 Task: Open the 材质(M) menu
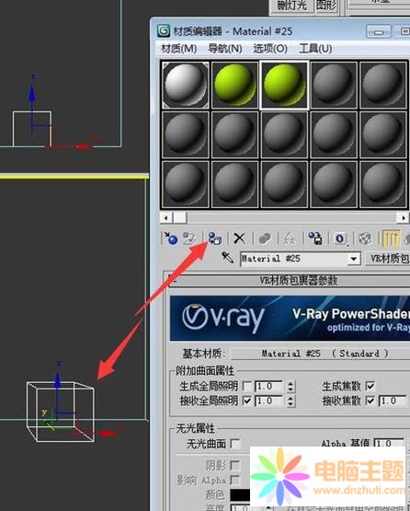178,49
